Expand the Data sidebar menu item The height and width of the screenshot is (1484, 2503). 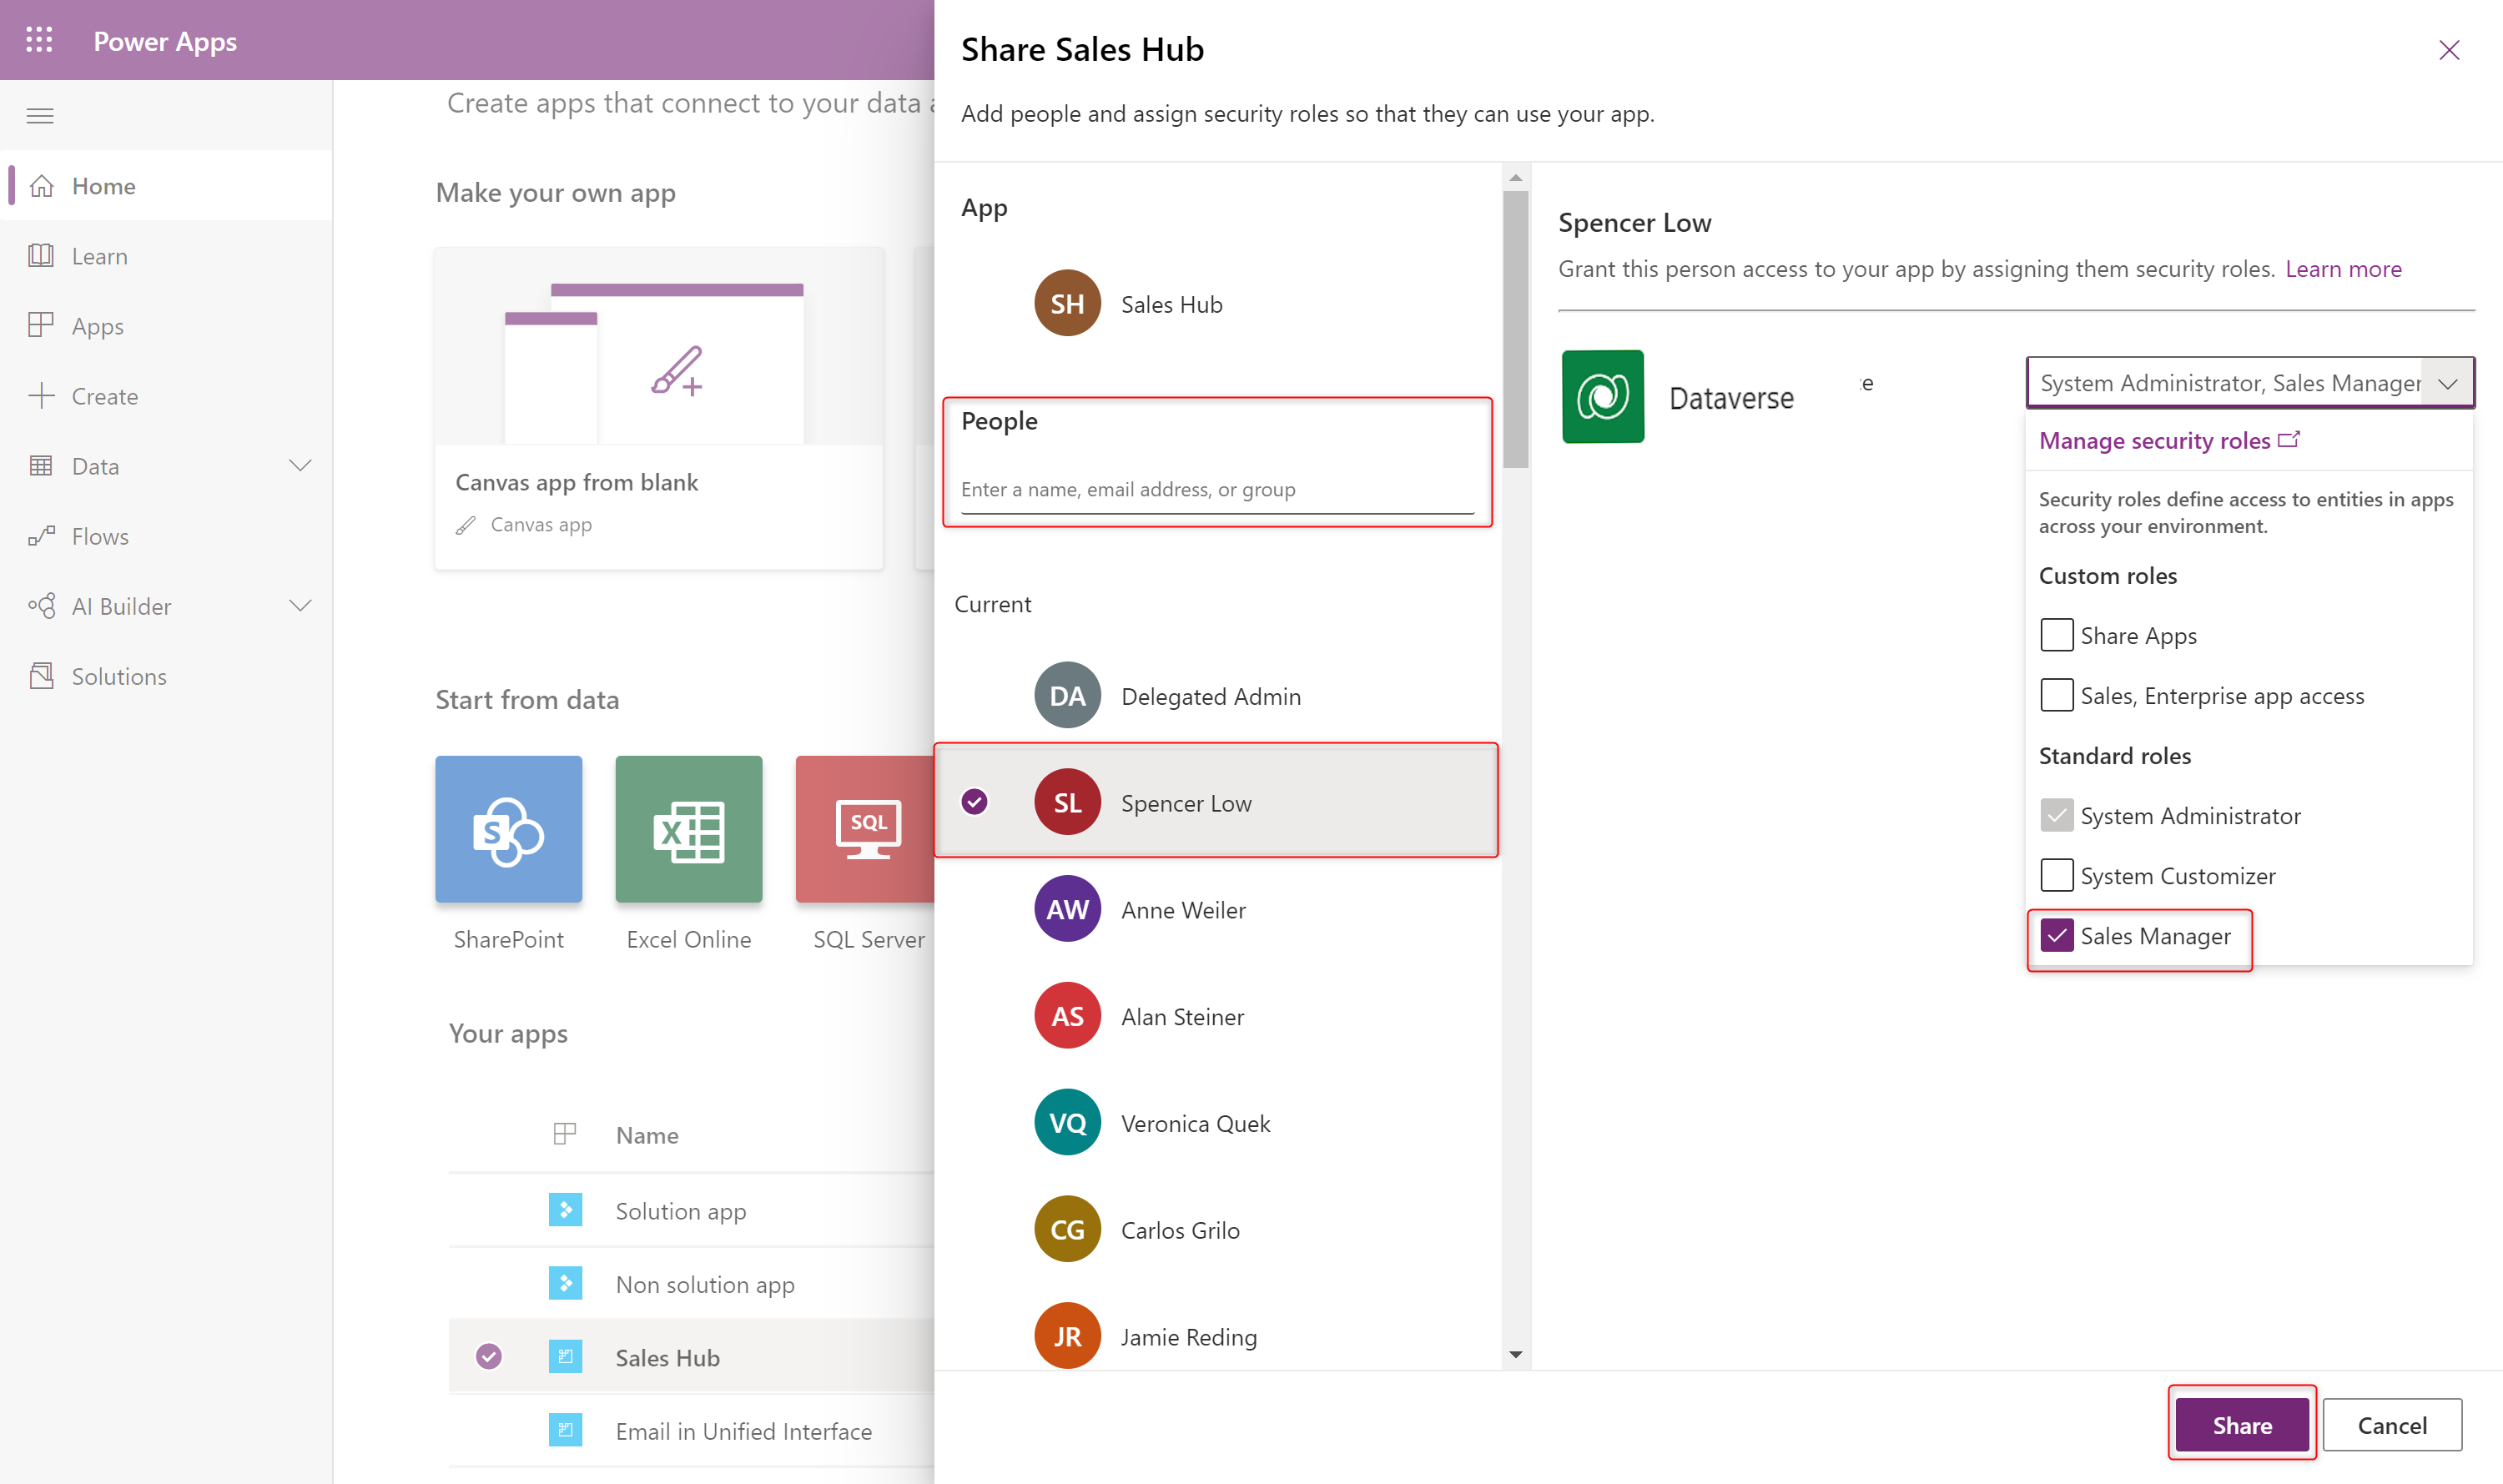tap(300, 465)
